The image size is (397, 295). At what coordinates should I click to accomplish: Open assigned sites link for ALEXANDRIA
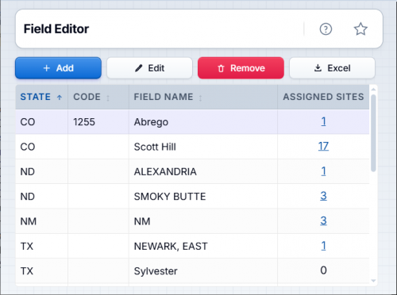pyautogui.click(x=323, y=171)
